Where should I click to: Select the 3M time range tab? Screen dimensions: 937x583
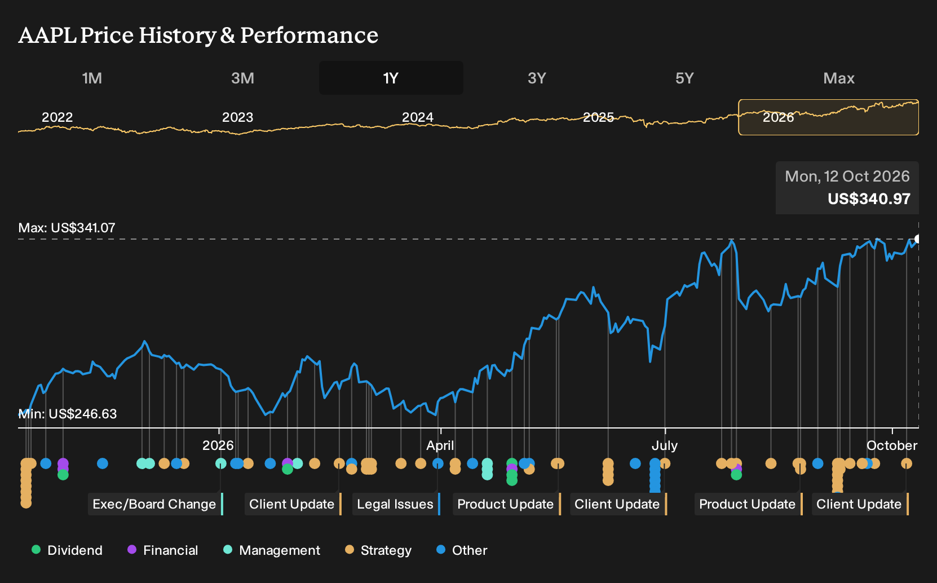242,78
